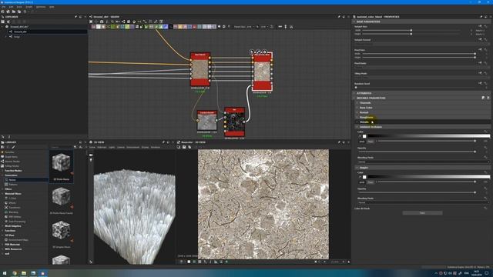Select Atomic Nodes in the Library list
Viewport: 493px width, 277px height.
click(x=12, y=162)
